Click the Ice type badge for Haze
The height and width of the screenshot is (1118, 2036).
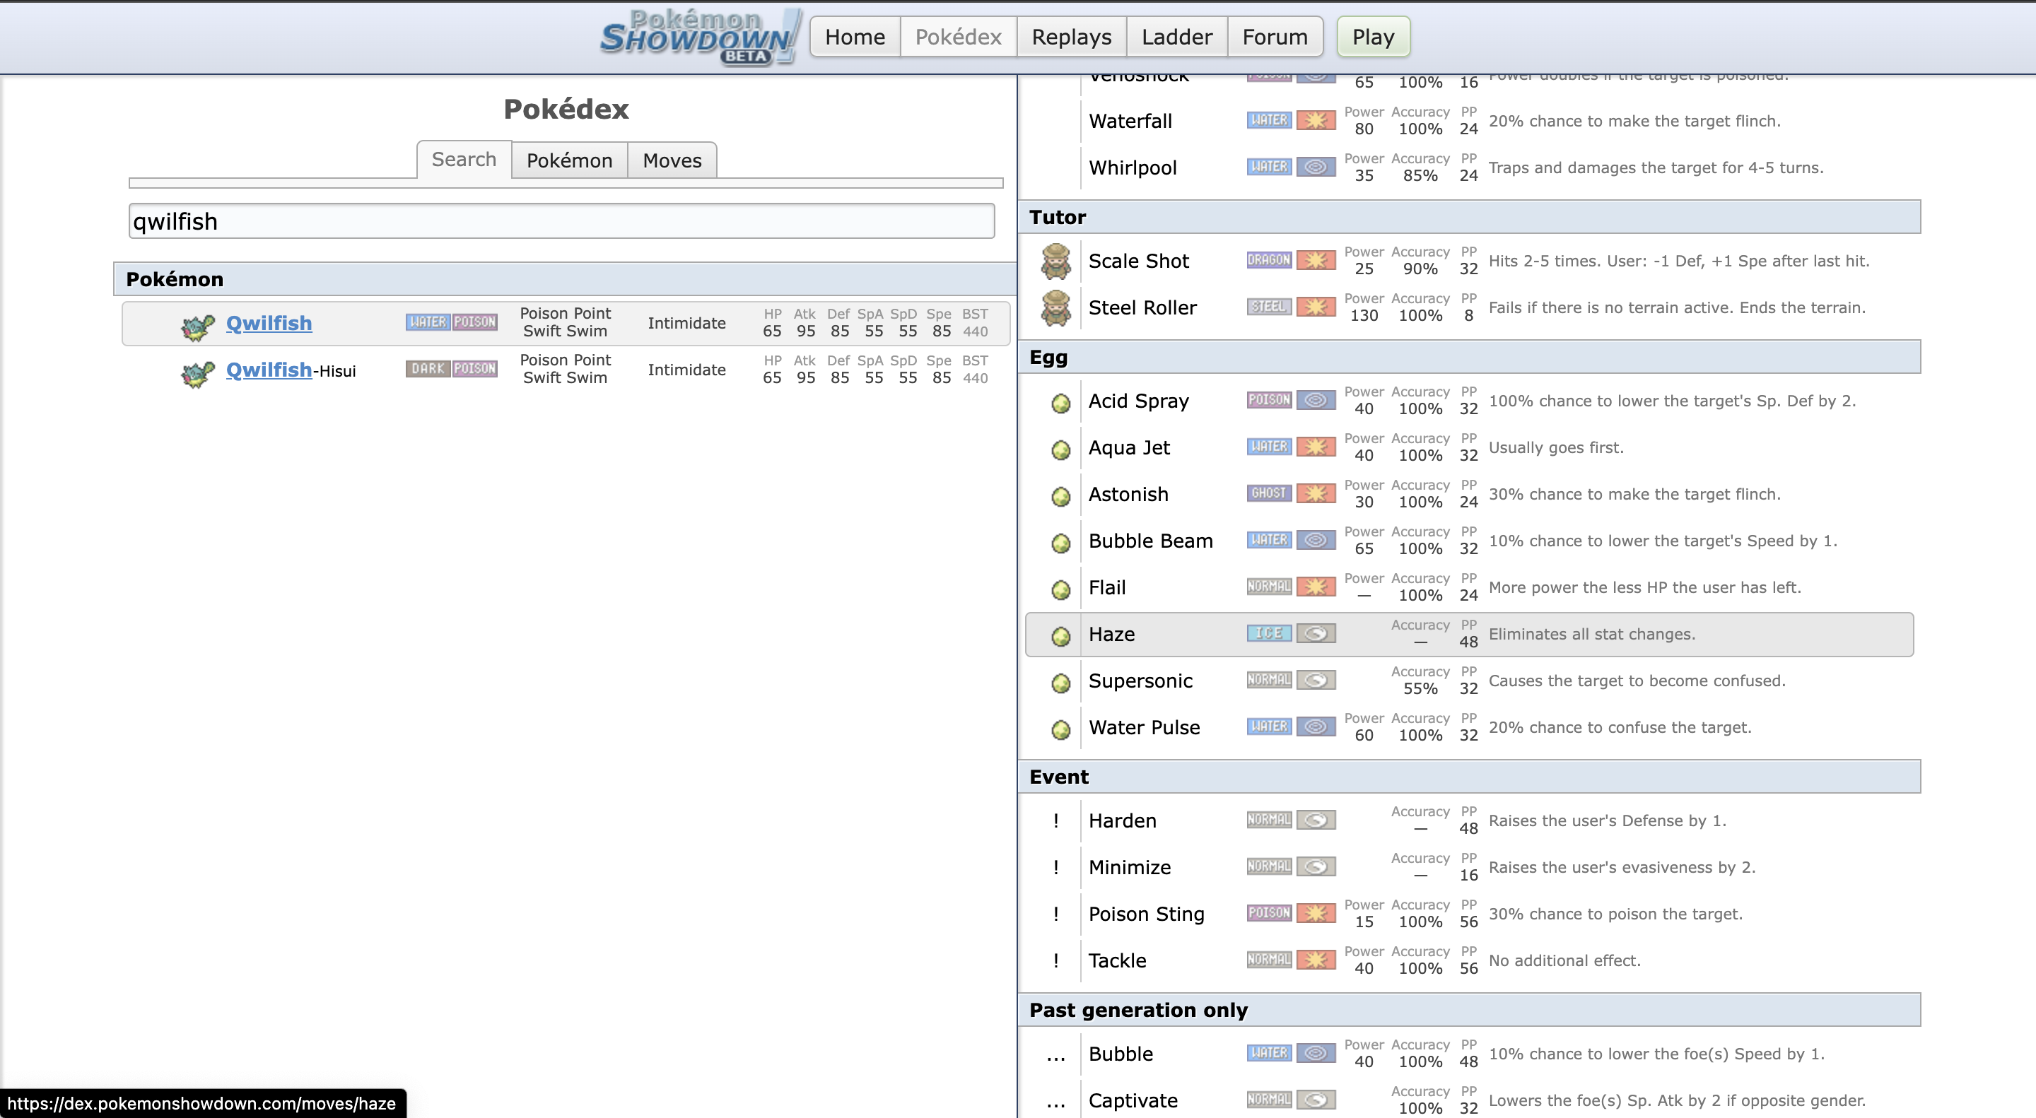pos(1270,633)
